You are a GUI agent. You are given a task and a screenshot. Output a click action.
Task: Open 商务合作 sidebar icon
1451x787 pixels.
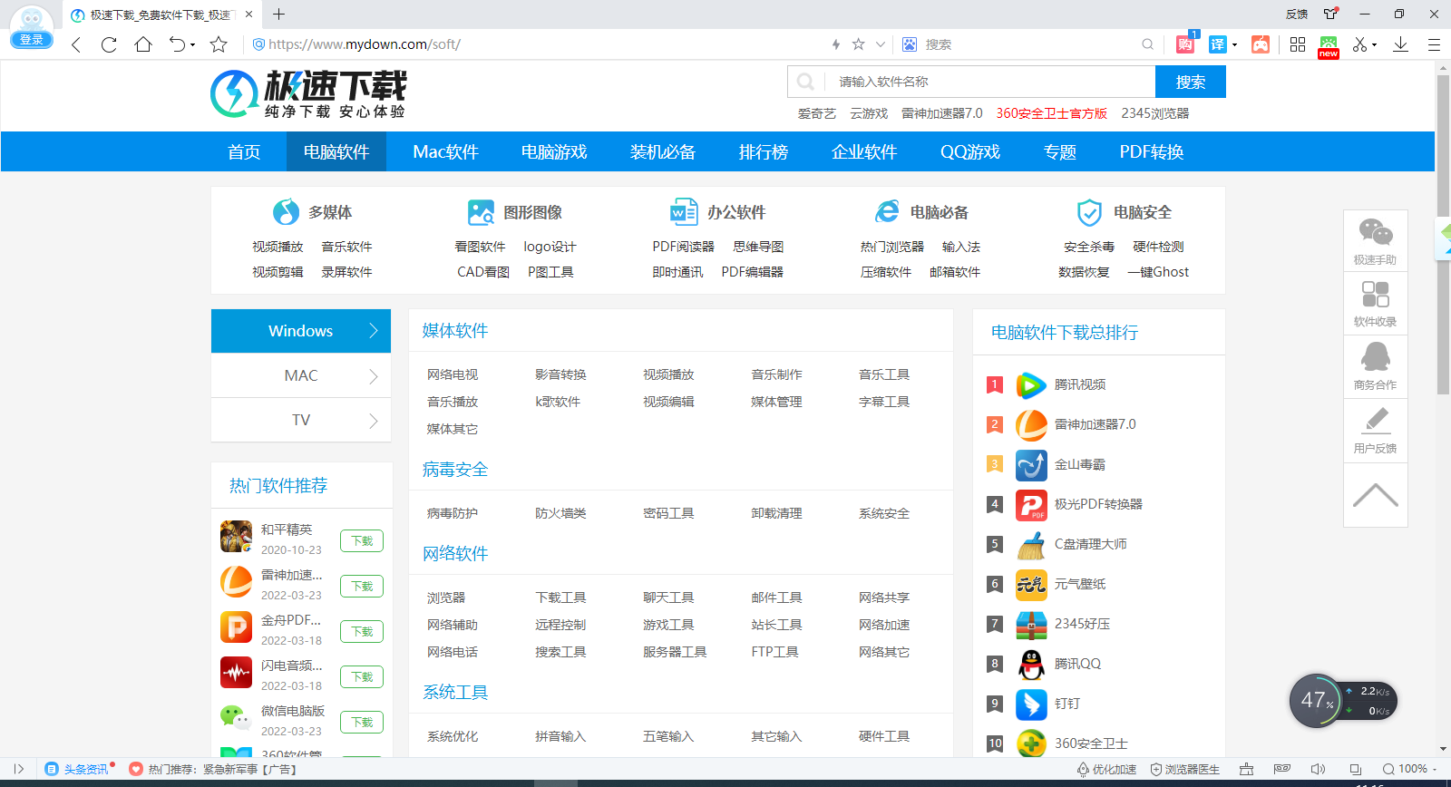tap(1376, 365)
